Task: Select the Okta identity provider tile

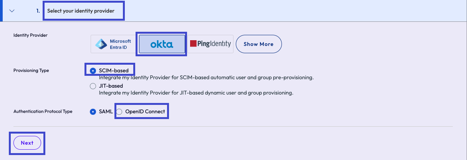Action: click(162, 44)
